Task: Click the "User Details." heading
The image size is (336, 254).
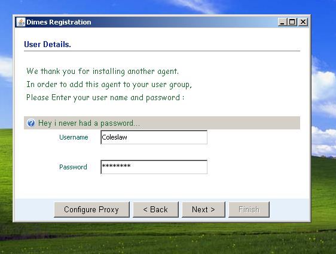Action: click(47, 45)
